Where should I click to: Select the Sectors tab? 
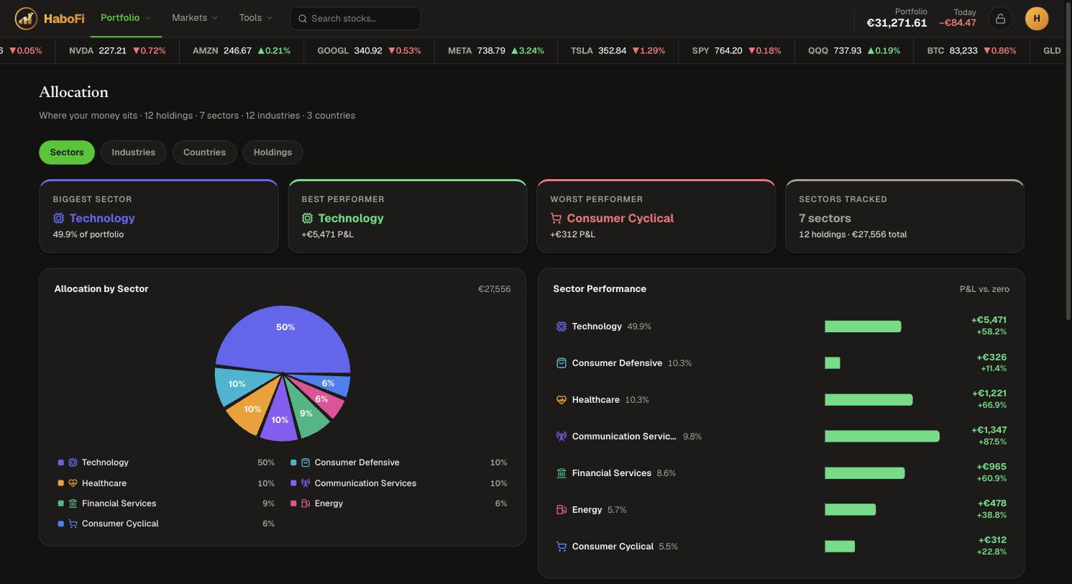67,152
